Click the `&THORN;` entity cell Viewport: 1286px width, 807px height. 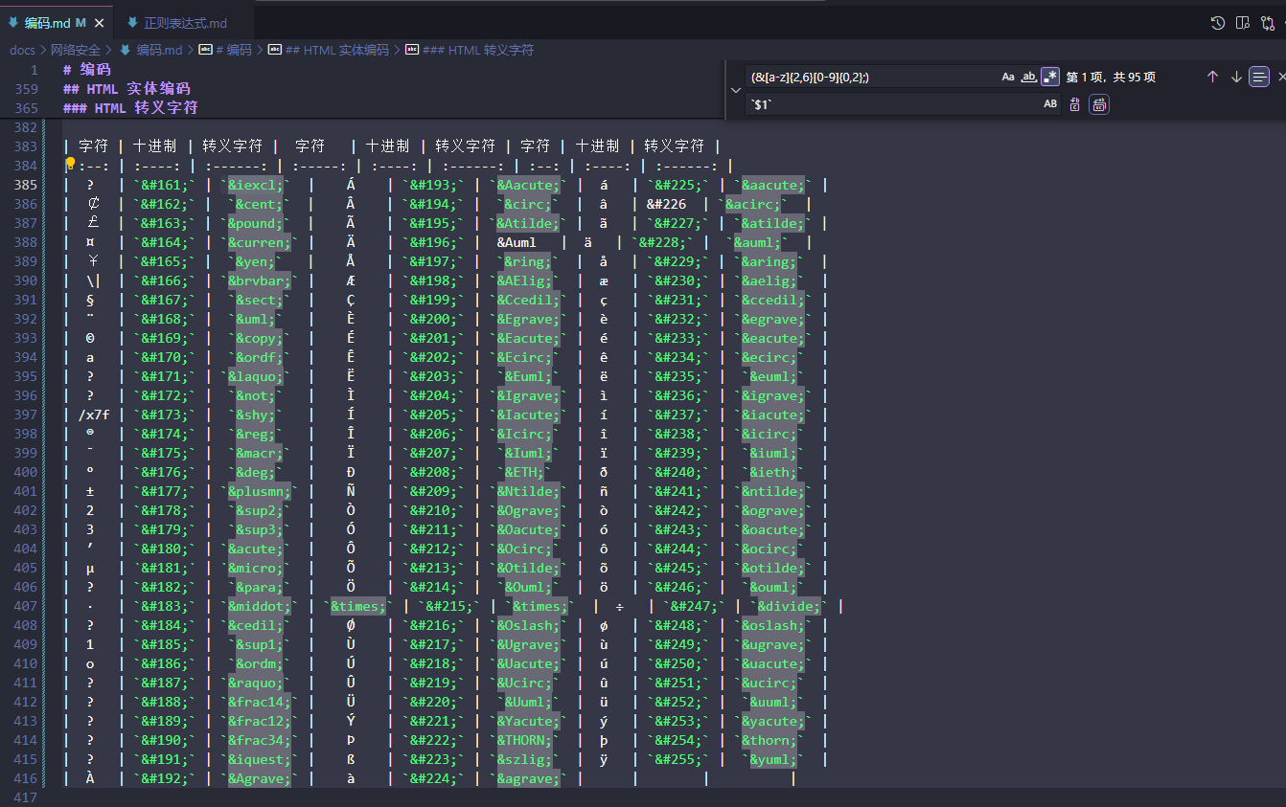(x=525, y=739)
